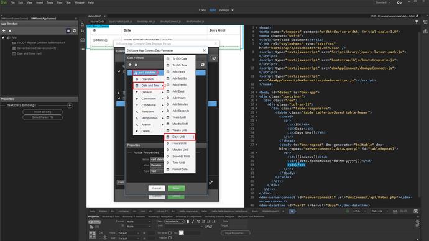Viewport: 429px width, 241px height.
Task: Choose To ISO Date option
Action: pyautogui.click(x=180, y=59)
